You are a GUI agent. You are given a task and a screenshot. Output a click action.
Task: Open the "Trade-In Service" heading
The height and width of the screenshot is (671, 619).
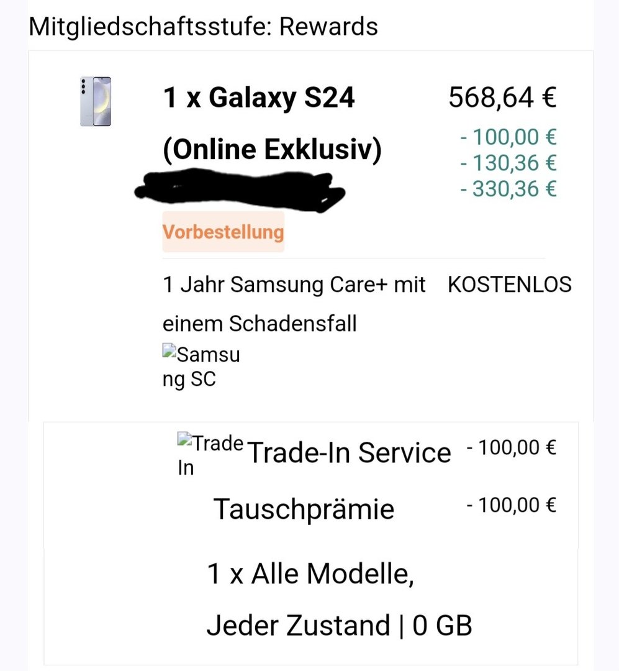pos(349,453)
